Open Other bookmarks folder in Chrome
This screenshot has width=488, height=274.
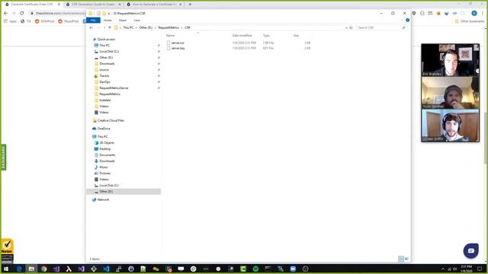click(470, 21)
